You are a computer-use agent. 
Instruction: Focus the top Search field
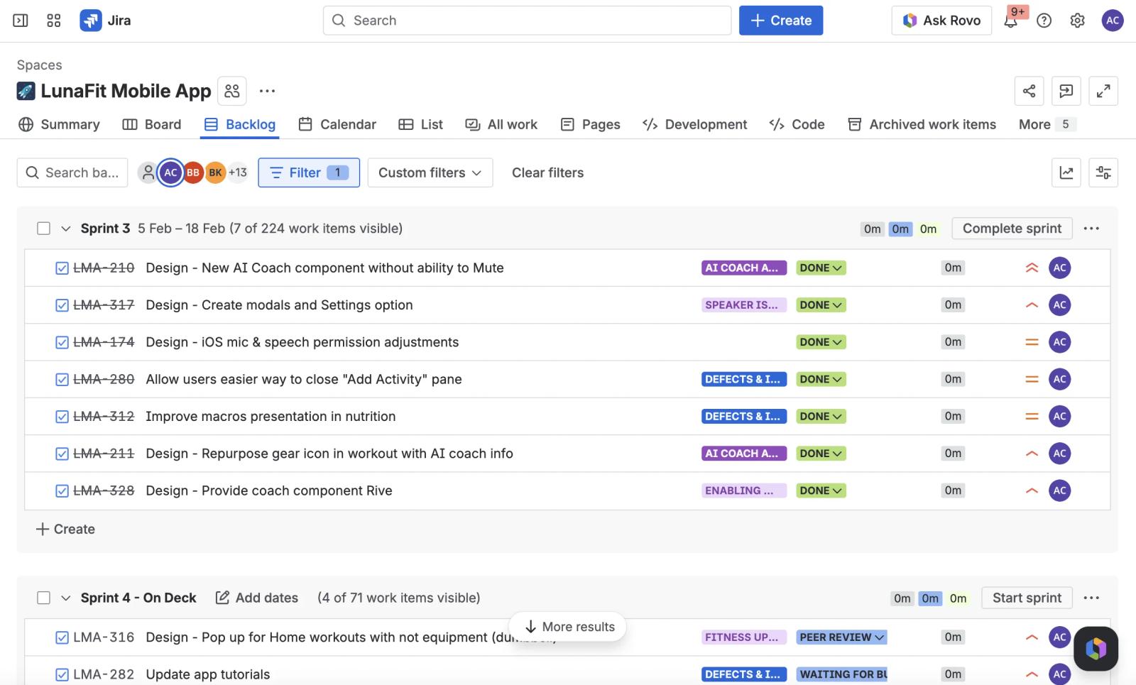tap(527, 21)
